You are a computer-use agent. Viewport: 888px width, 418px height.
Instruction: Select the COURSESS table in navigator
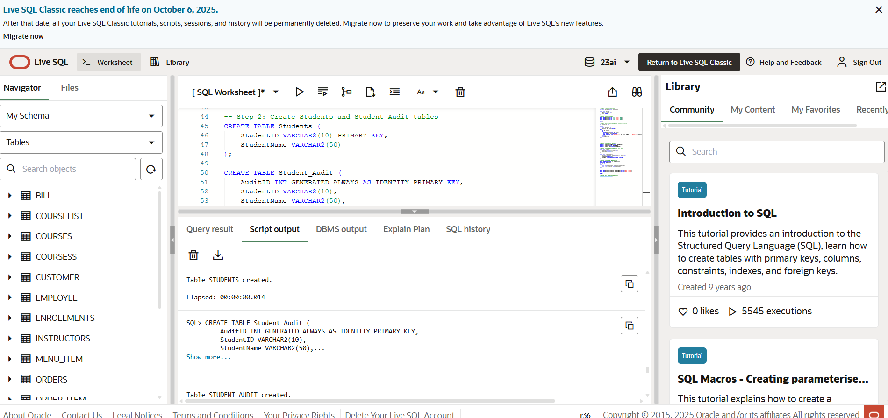click(x=56, y=257)
